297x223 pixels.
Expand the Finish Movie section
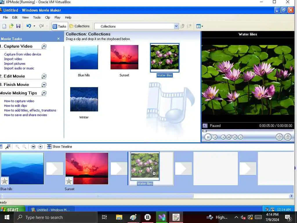coord(44,84)
